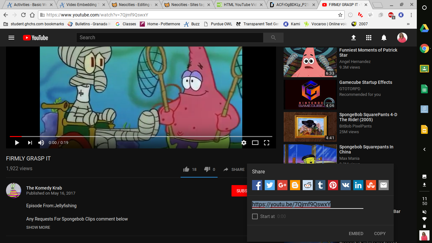Switch to HTML YouTube Videos tab
This screenshot has height=243, width=432.
(240, 5)
